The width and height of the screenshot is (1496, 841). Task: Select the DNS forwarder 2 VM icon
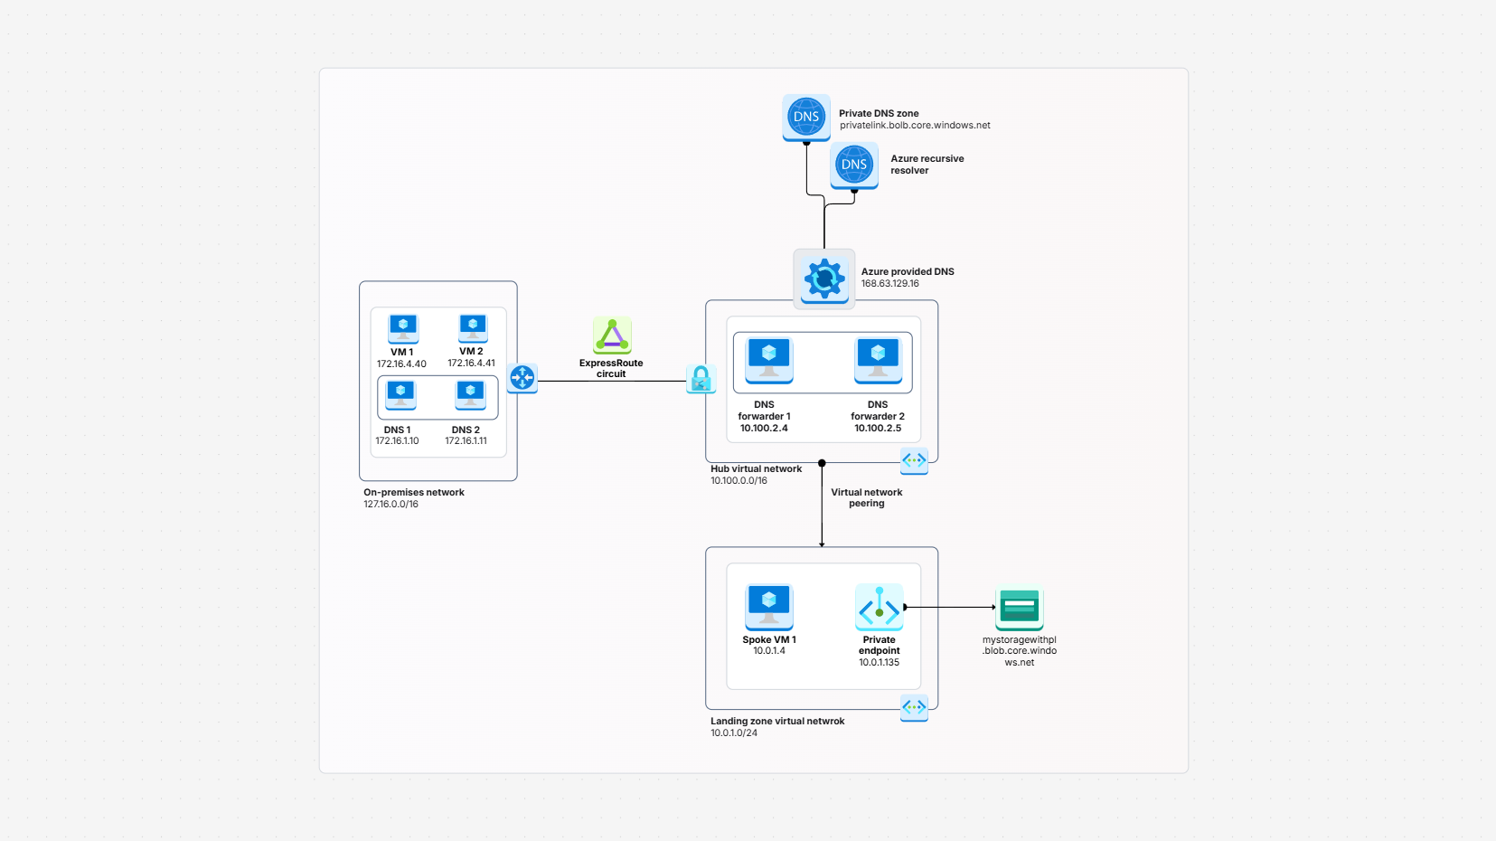(879, 360)
